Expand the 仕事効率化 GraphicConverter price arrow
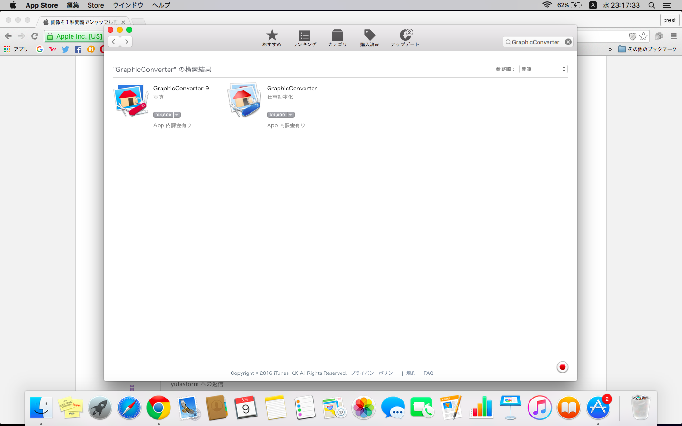The image size is (682, 426). (x=291, y=115)
